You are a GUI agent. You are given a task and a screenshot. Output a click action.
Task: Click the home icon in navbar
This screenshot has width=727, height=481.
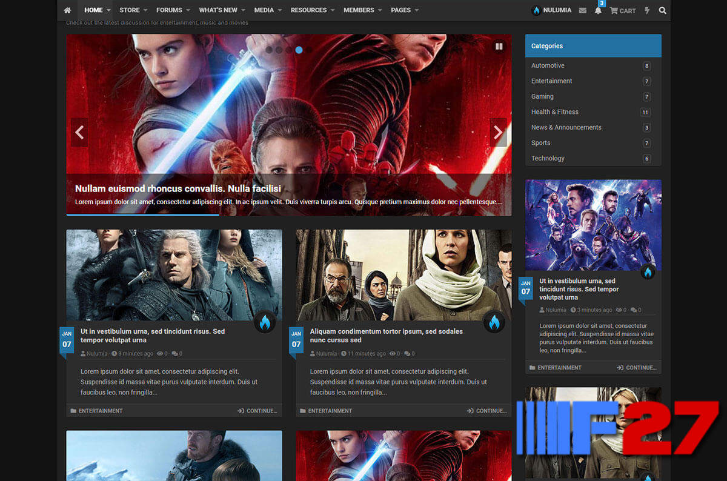click(67, 10)
